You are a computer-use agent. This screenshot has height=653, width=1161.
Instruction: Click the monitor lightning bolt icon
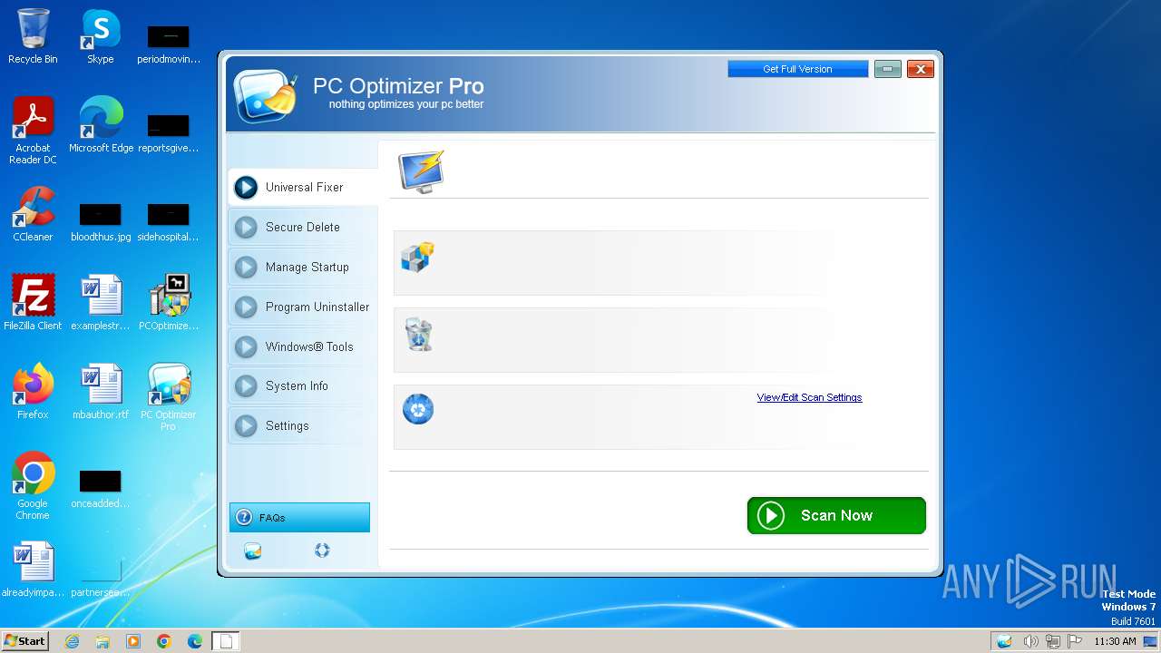[422, 171]
